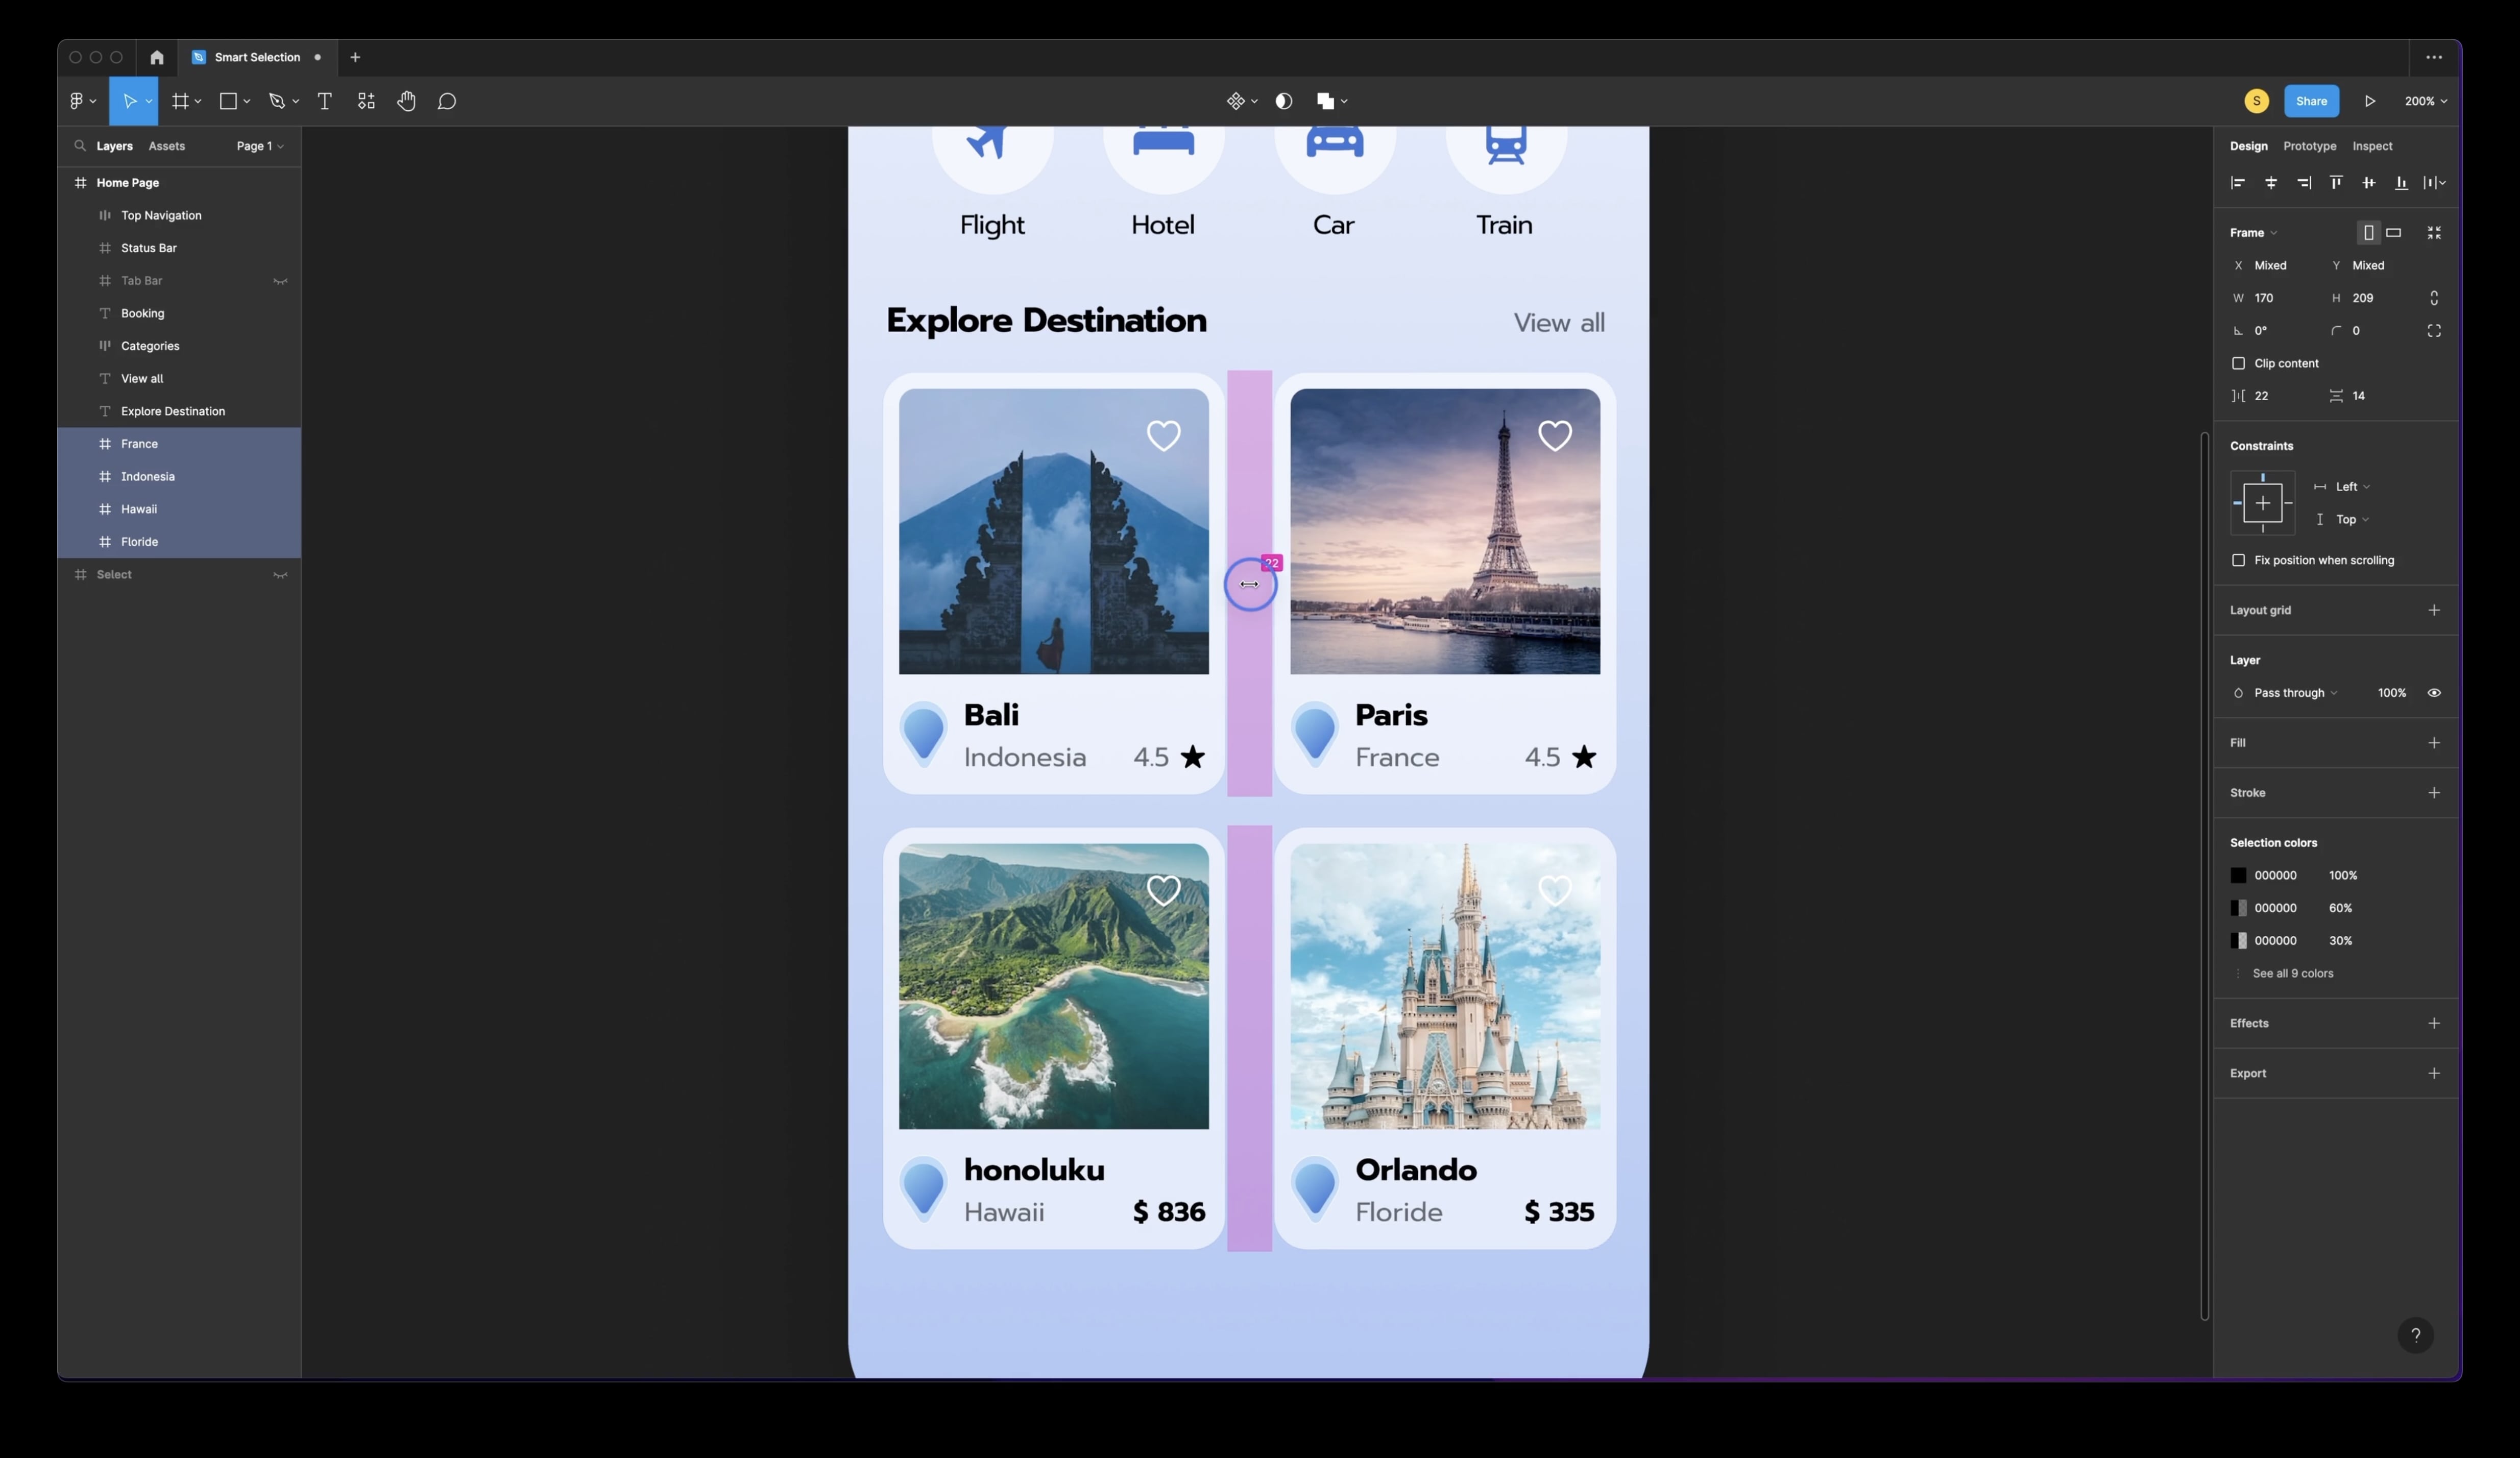Click the Resources components icon
2520x1458 pixels.
point(366,101)
